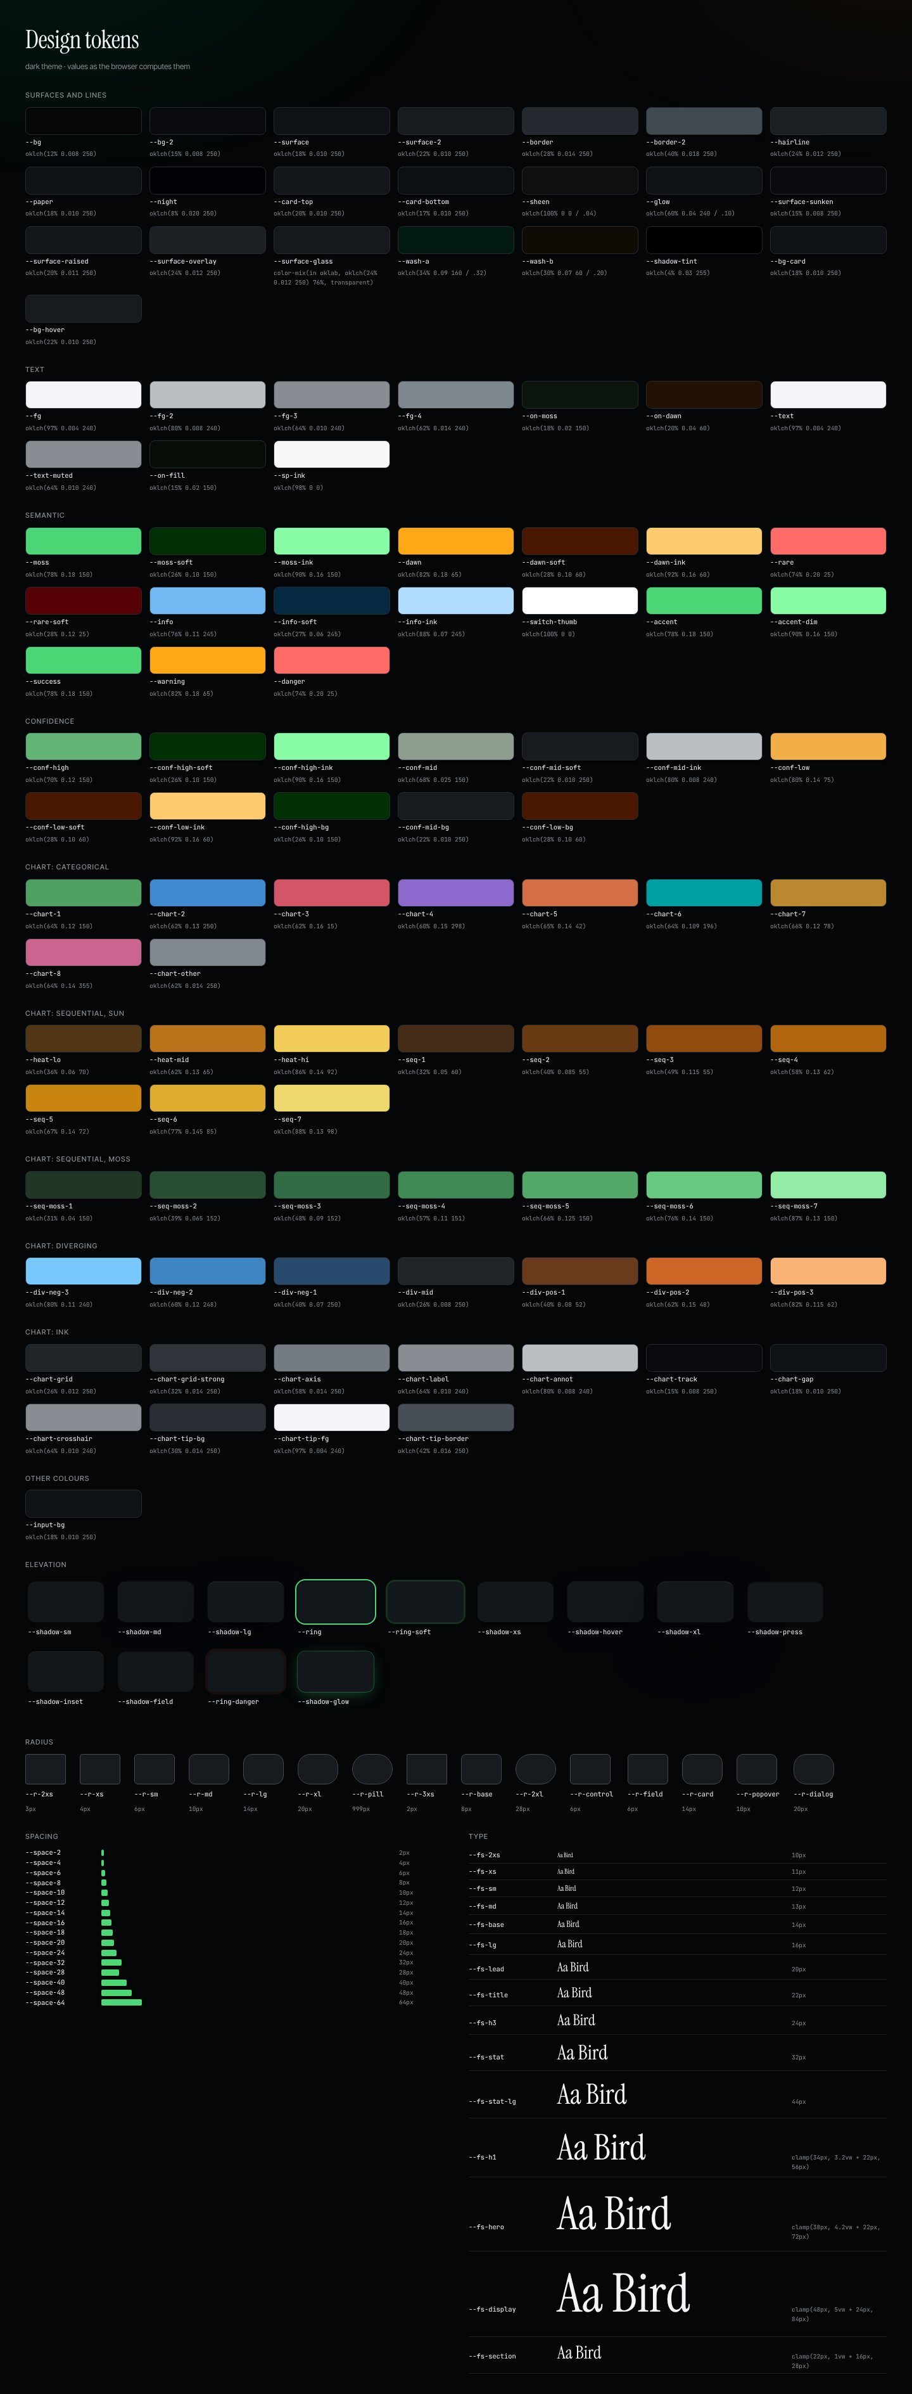Select the --ring-danger sample box
This screenshot has width=912, height=2394.
245,1672
